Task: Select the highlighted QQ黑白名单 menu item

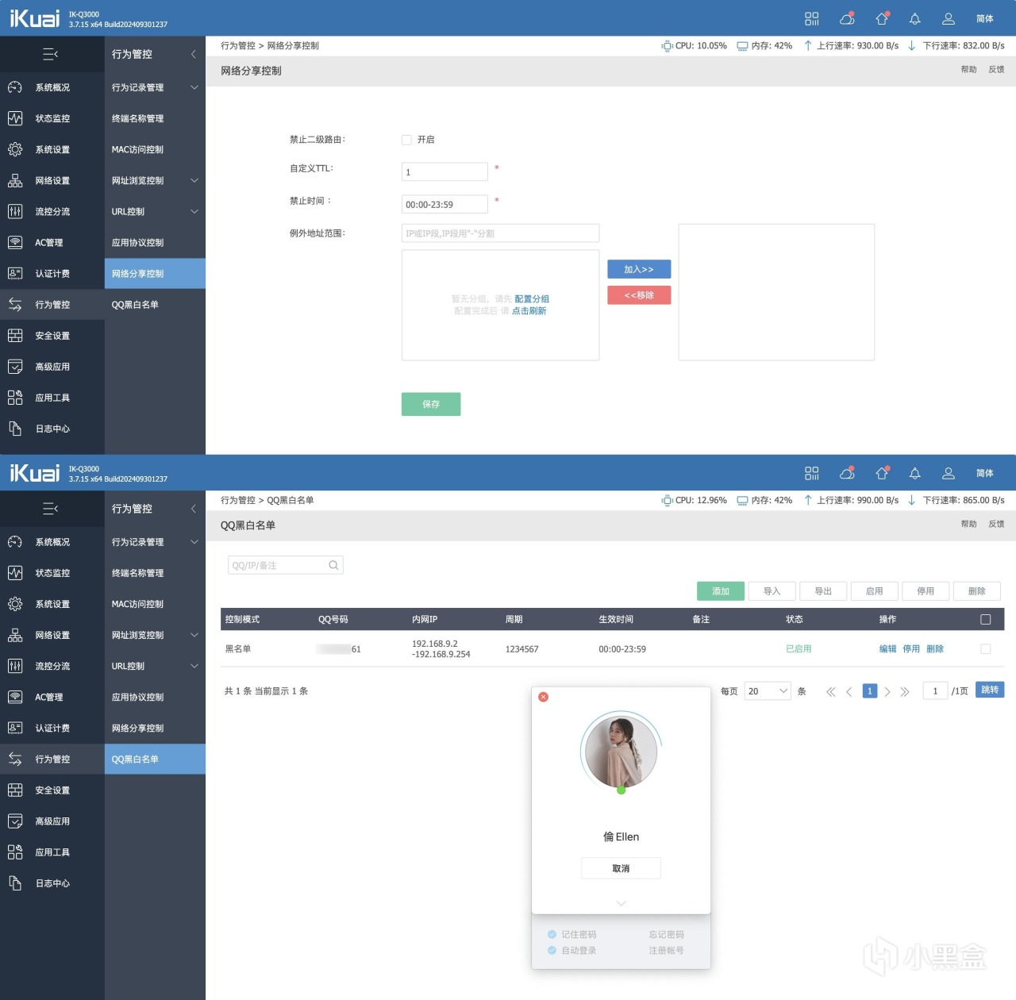Action: [155, 760]
